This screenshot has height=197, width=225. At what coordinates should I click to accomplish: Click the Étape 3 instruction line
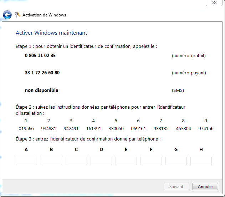[88, 139]
